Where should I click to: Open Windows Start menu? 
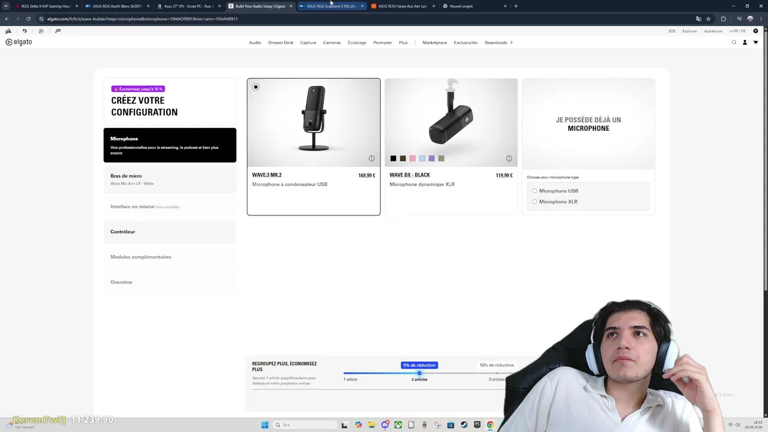(x=265, y=425)
